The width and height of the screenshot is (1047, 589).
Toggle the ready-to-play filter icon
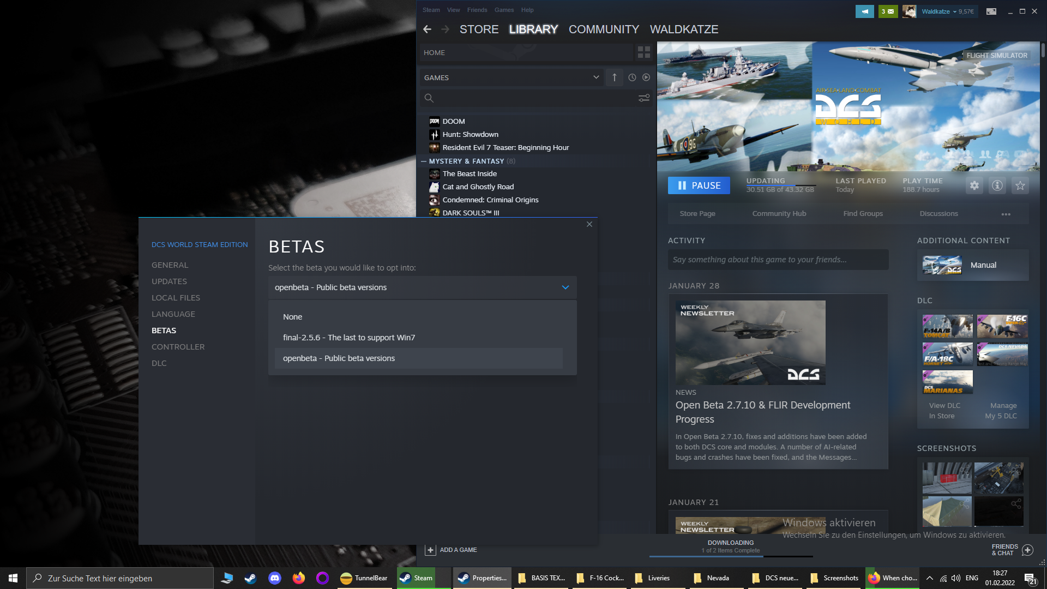[x=646, y=77]
